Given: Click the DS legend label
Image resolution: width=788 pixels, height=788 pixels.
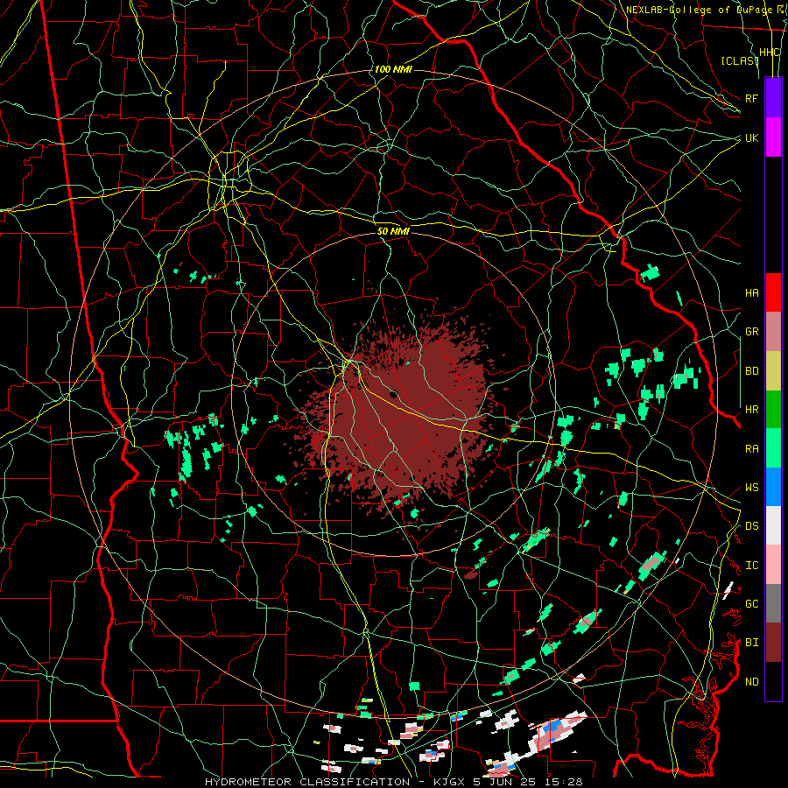Looking at the screenshot, I should pos(751,526).
